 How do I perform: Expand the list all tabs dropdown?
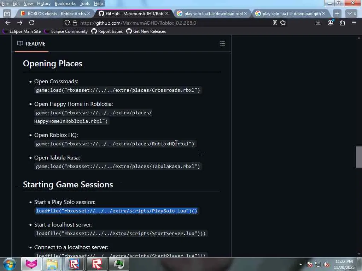tap(352, 14)
